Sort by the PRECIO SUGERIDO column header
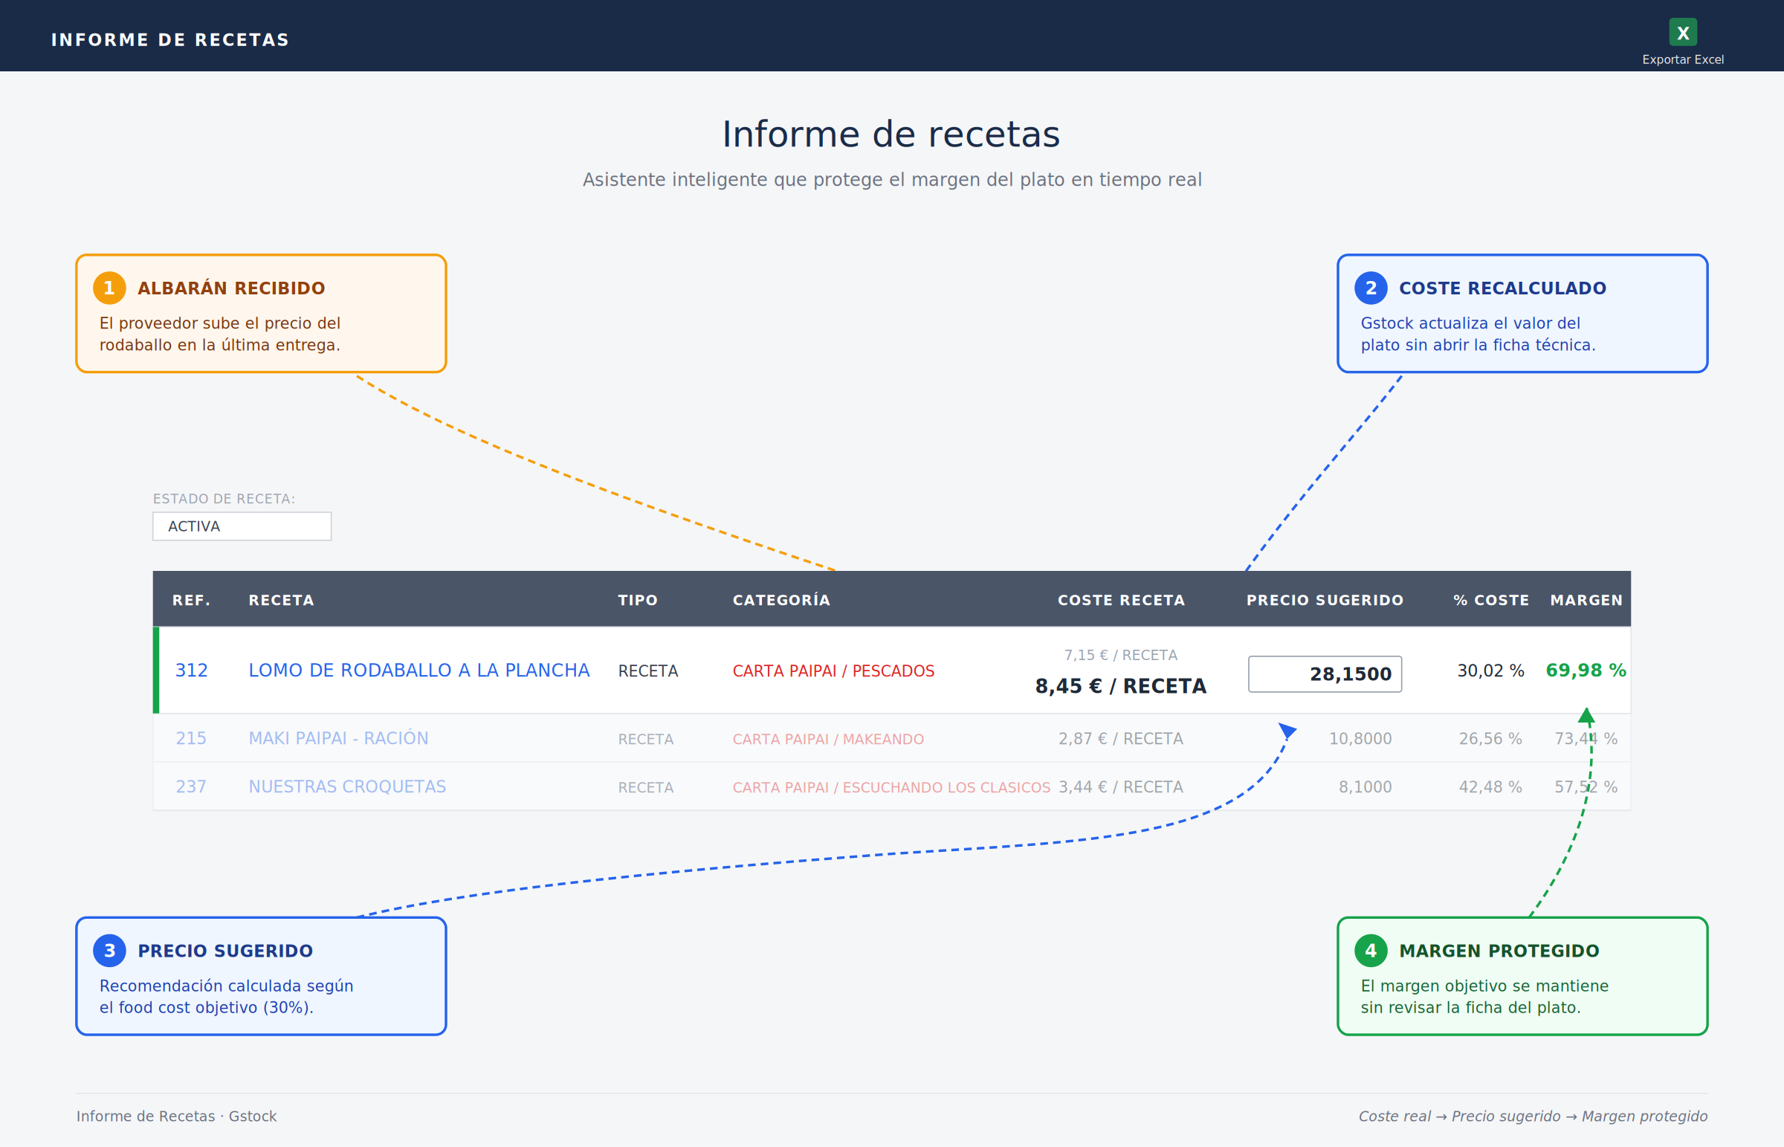Image resolution: width=1784 pixels, height=1147 pixels. coord(1325,601)
